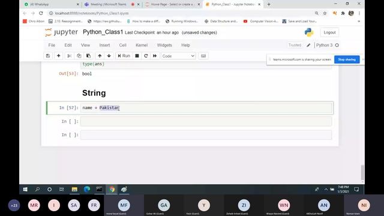Open the cell type Code dropdown
The width and height of the screenshot is (384, 216).
point(178,56)
